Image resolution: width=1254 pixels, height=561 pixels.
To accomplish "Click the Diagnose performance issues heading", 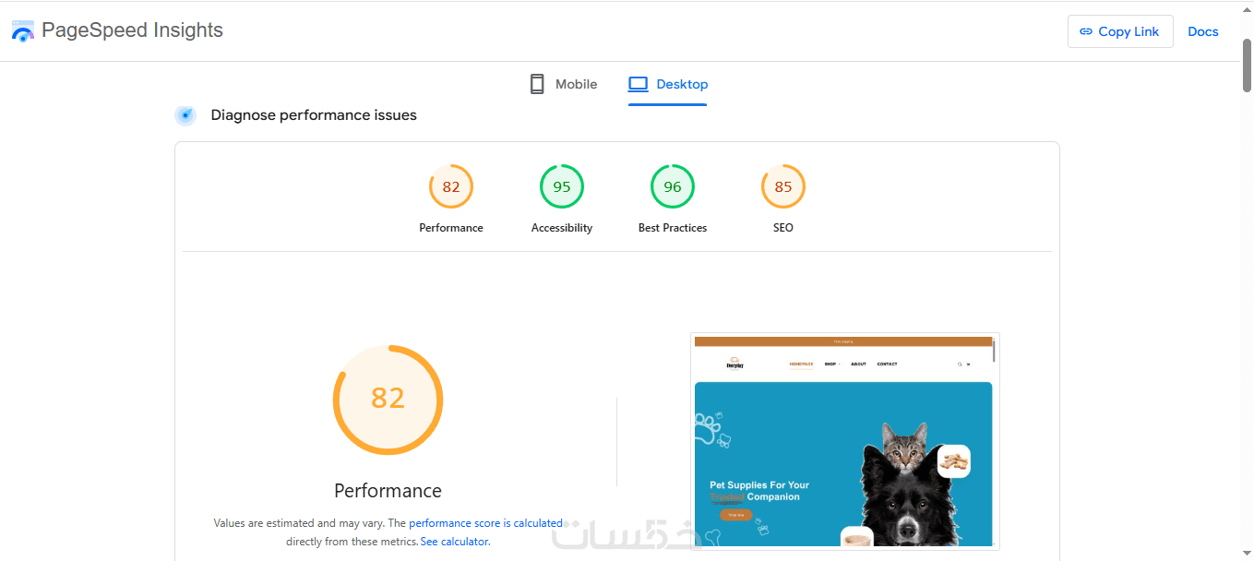I will coord(314,115).
